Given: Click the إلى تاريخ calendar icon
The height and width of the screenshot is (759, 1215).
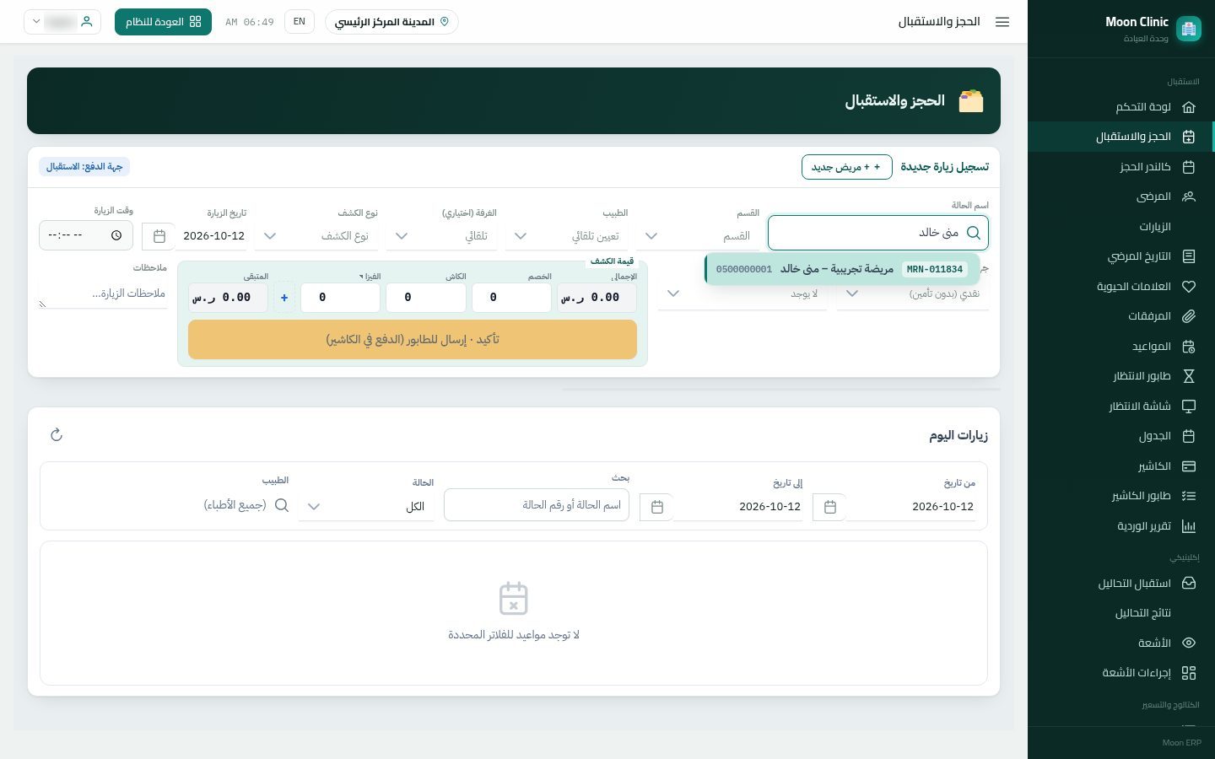Looking at the screenshot, I should point(656,507).
